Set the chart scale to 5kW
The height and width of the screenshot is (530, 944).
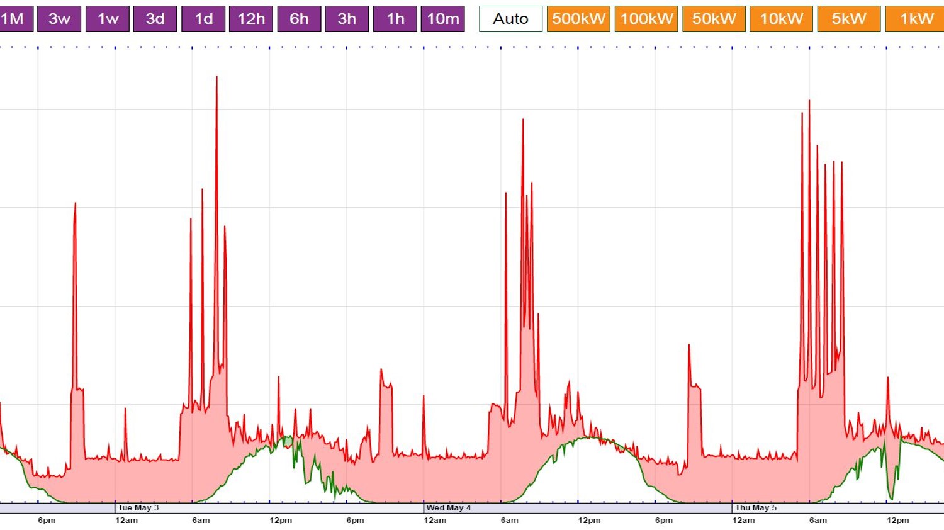848,19
